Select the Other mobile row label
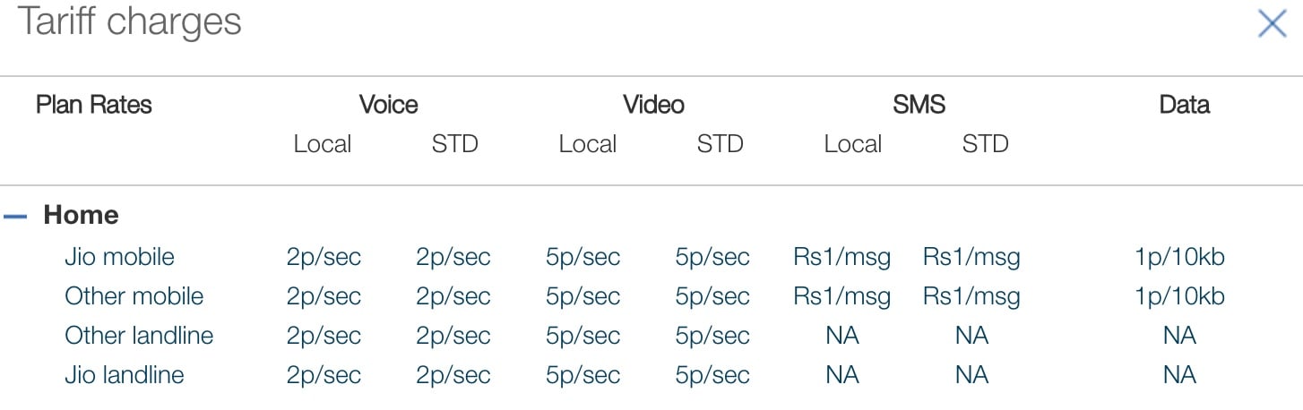The width and height of the screenshot is (1303, 410). [x=134, y=296]
